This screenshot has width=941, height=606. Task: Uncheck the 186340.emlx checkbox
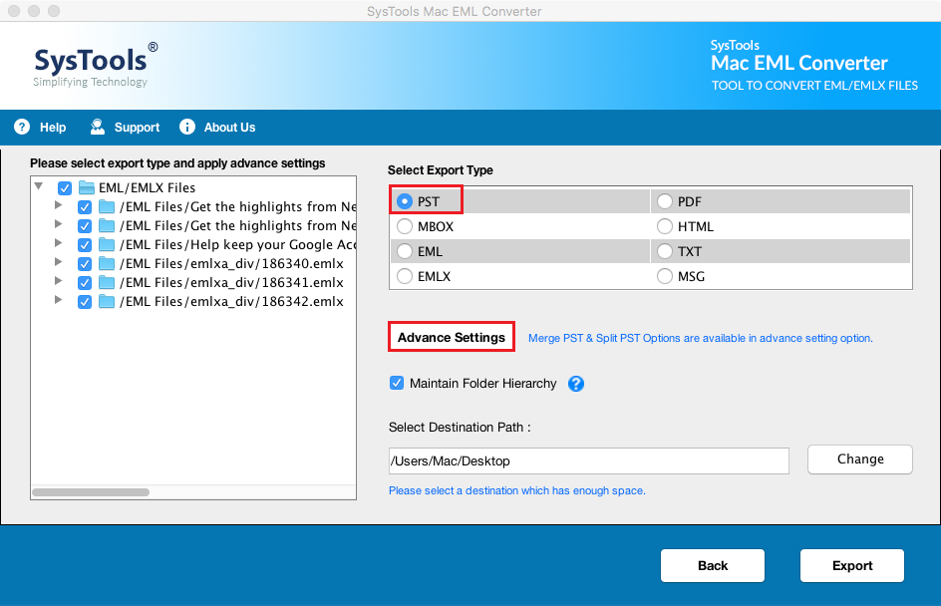coord(85,264)
